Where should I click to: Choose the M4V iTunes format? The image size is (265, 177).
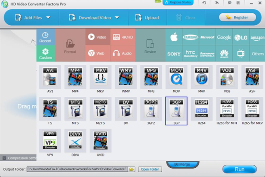[201, 77]
